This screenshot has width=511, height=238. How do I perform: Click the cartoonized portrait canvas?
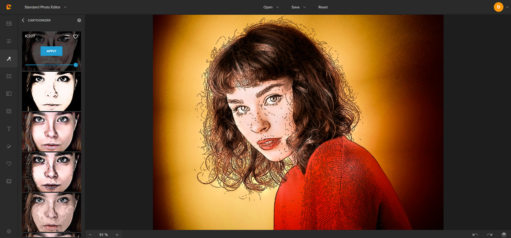[x=298, y=122]
